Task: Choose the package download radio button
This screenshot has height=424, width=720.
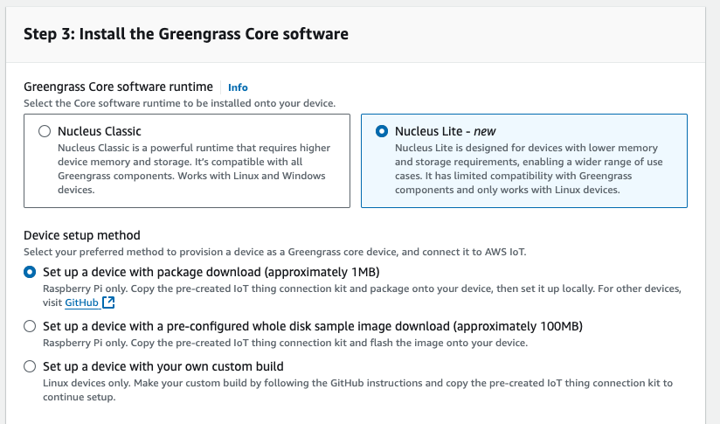Action: click(31, 272)
